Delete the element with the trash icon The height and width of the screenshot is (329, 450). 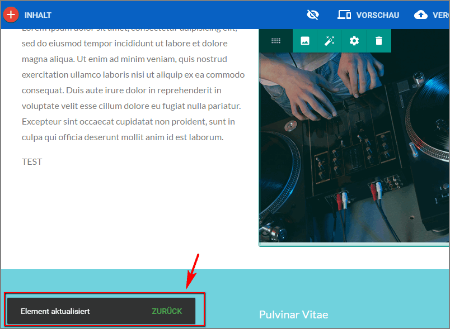(x=379, y=41)
